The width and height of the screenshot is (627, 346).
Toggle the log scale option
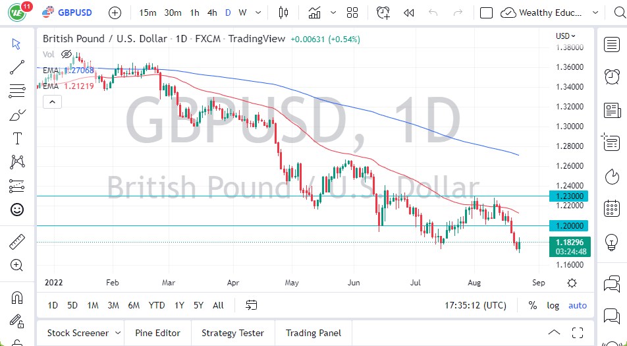[553, 305]
